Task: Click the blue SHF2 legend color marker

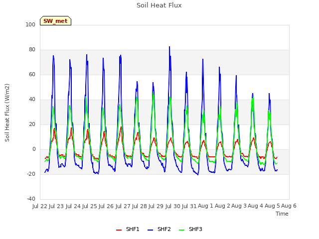Action: [150, 230]
